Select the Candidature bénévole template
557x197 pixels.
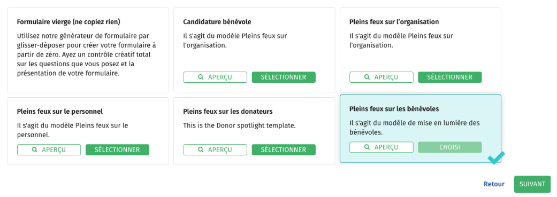tap(284, 77)
